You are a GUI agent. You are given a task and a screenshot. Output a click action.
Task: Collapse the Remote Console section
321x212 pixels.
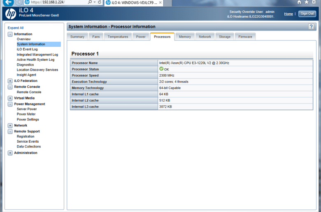(10, 87)
